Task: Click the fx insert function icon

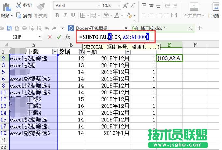Action: (x=68, y=37)
